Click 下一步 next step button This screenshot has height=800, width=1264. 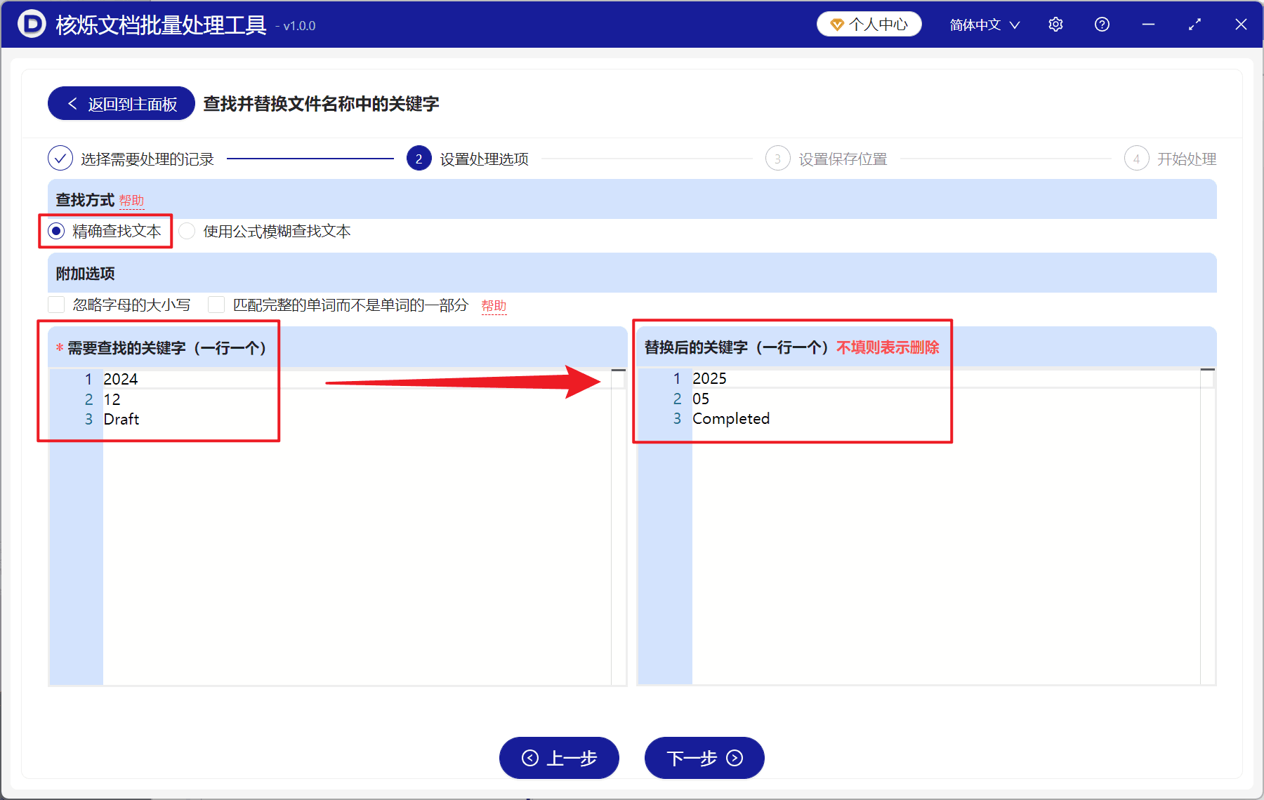tap(704, 758)
